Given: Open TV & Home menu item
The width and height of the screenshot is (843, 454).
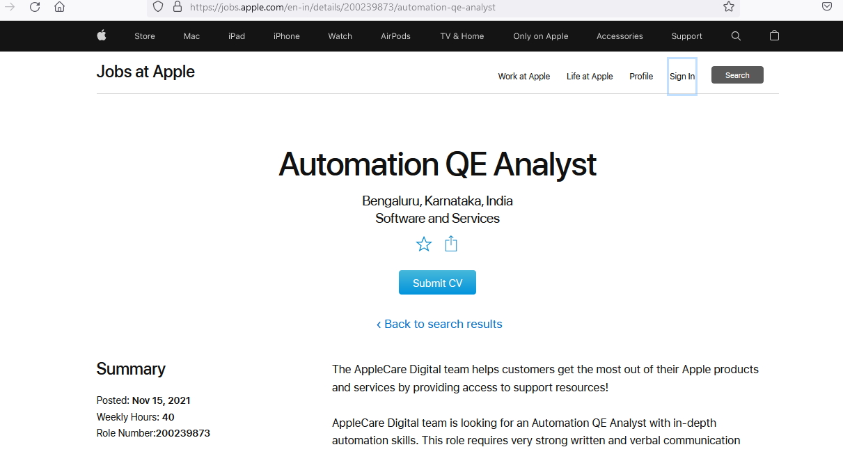Looking at the screenshot, I should (462, 36).
